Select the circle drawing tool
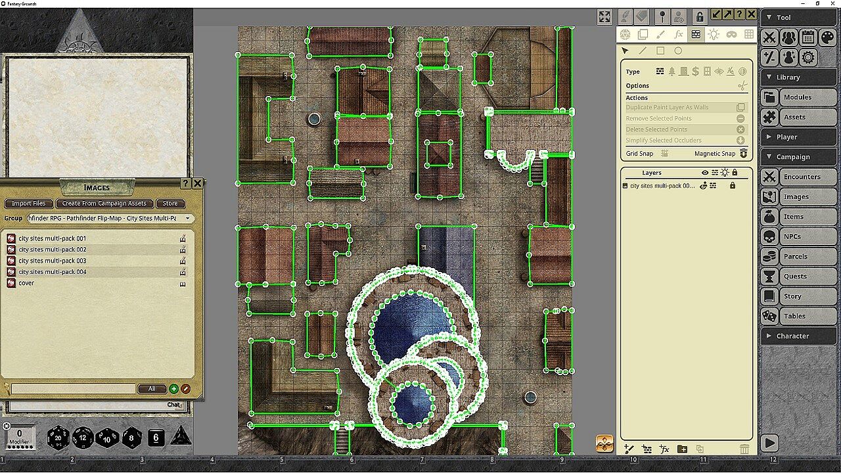The height and width of the screenshot is (473, 841). (678, 51)
